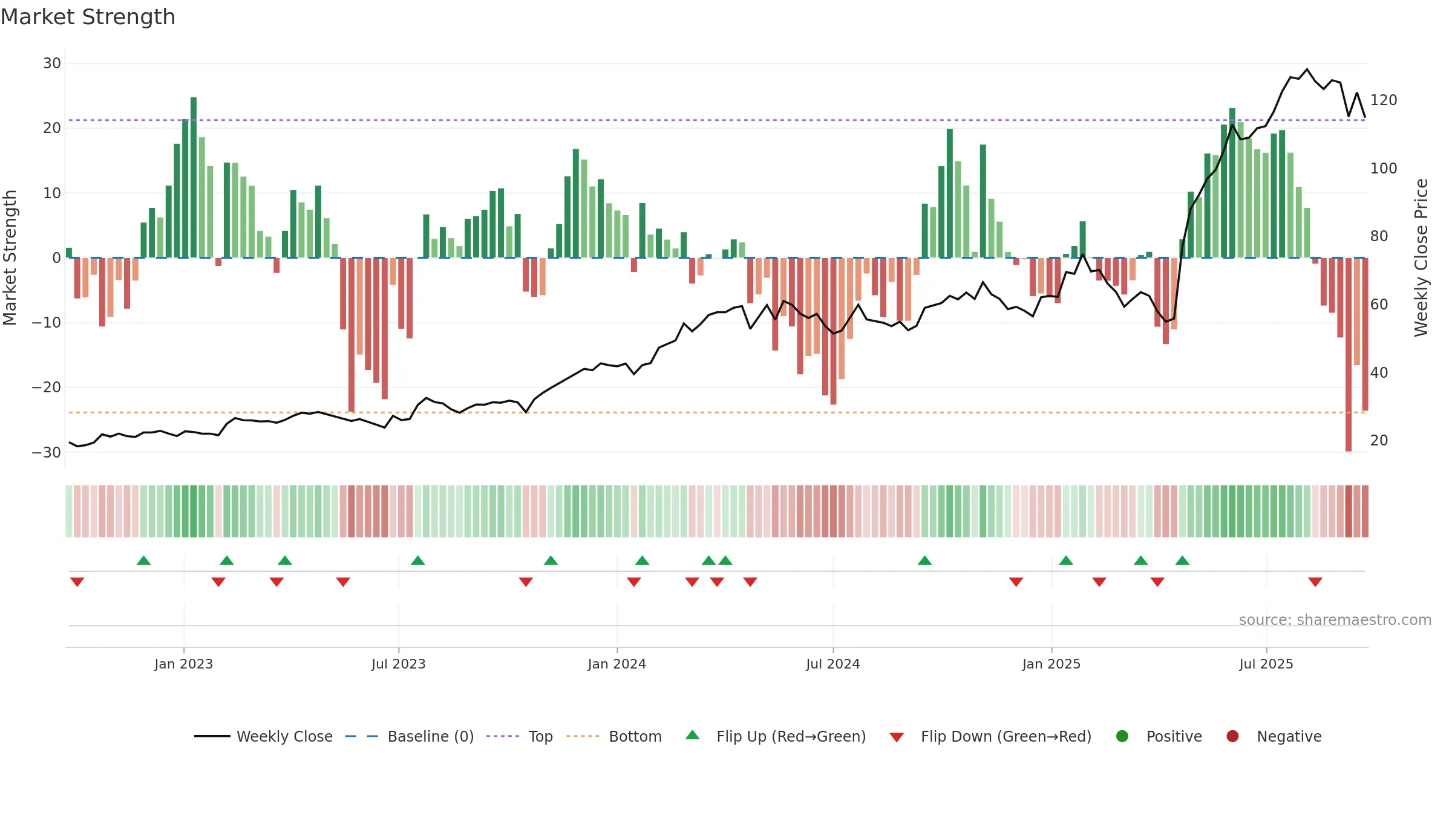Click the Jan 2025 axis label
This screenshot has width=1452, height=816.
point(1051,664)
